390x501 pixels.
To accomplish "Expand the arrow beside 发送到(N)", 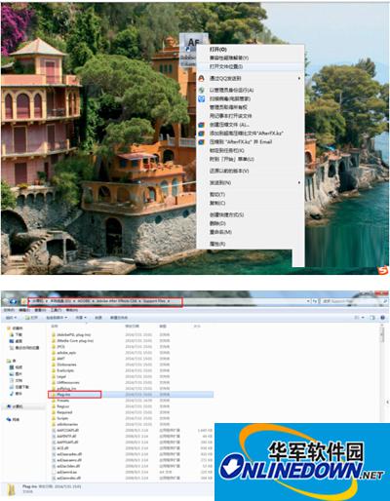I will point(299,182).
